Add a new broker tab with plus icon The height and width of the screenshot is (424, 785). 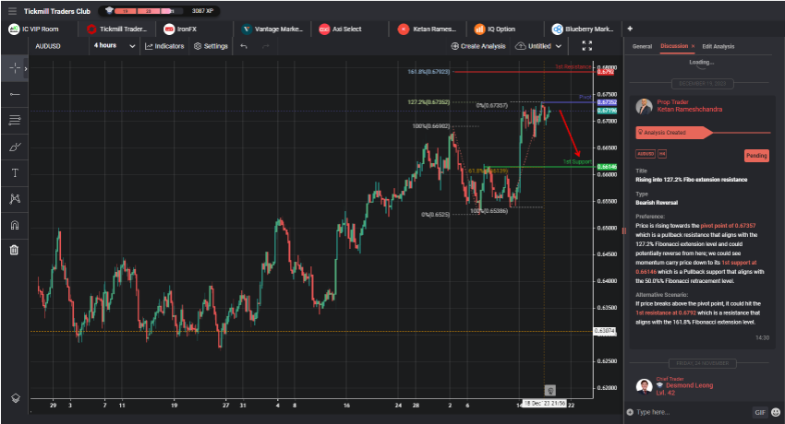pos(630,29)
